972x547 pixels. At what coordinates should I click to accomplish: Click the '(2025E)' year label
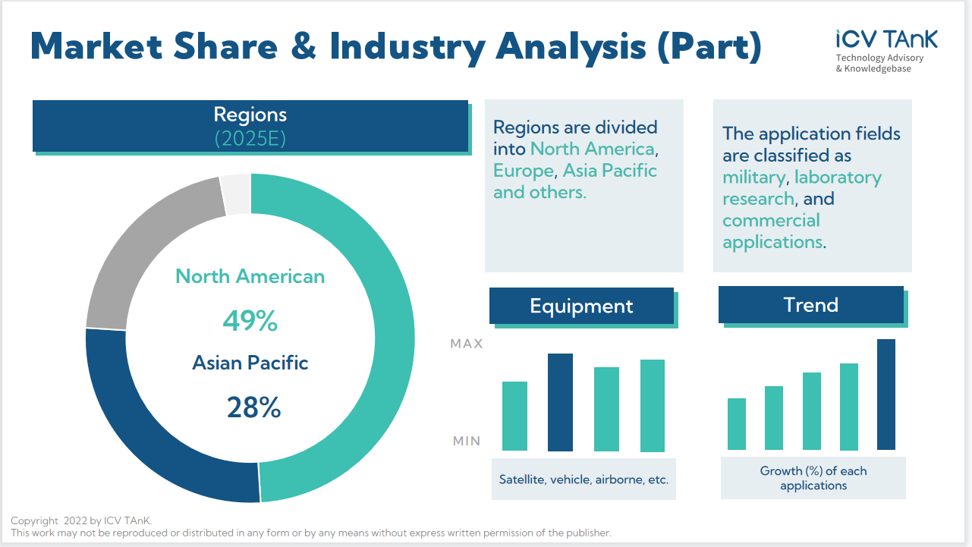click(x=250, y=140)
